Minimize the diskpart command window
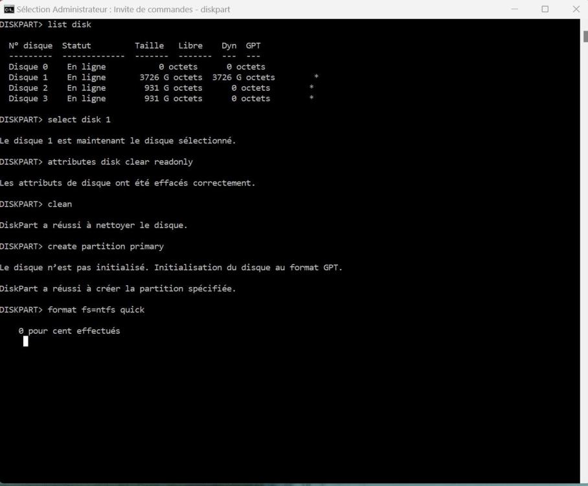Viewport: 588px width, 486px height. (514, 9)
